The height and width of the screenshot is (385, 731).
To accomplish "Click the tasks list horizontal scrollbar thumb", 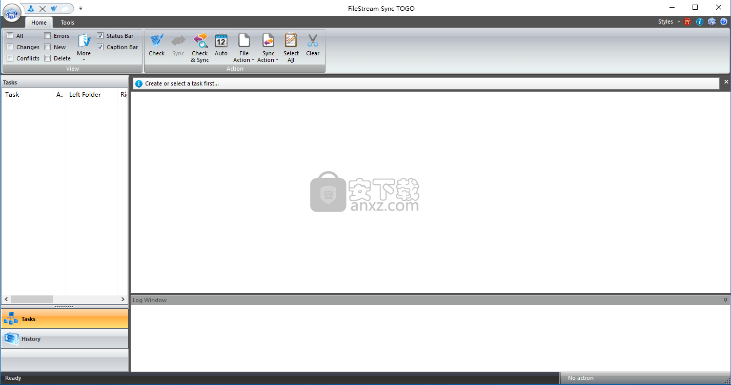I will pos(32,299).
